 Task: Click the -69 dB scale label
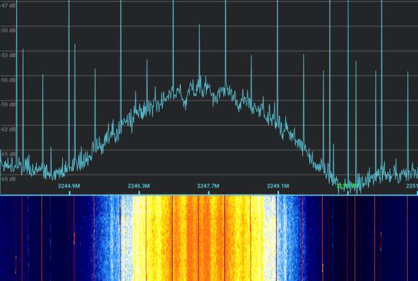8,179
